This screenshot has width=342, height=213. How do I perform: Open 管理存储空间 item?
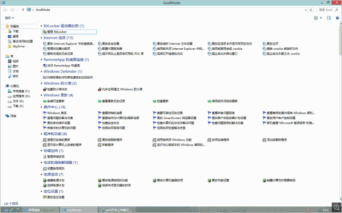53,157
